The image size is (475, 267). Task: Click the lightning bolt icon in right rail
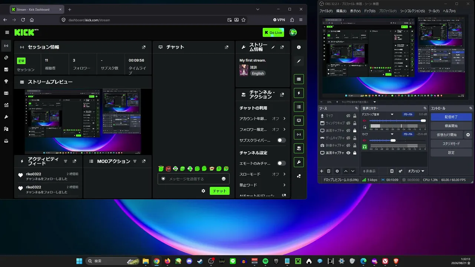[x=299, y=93]
